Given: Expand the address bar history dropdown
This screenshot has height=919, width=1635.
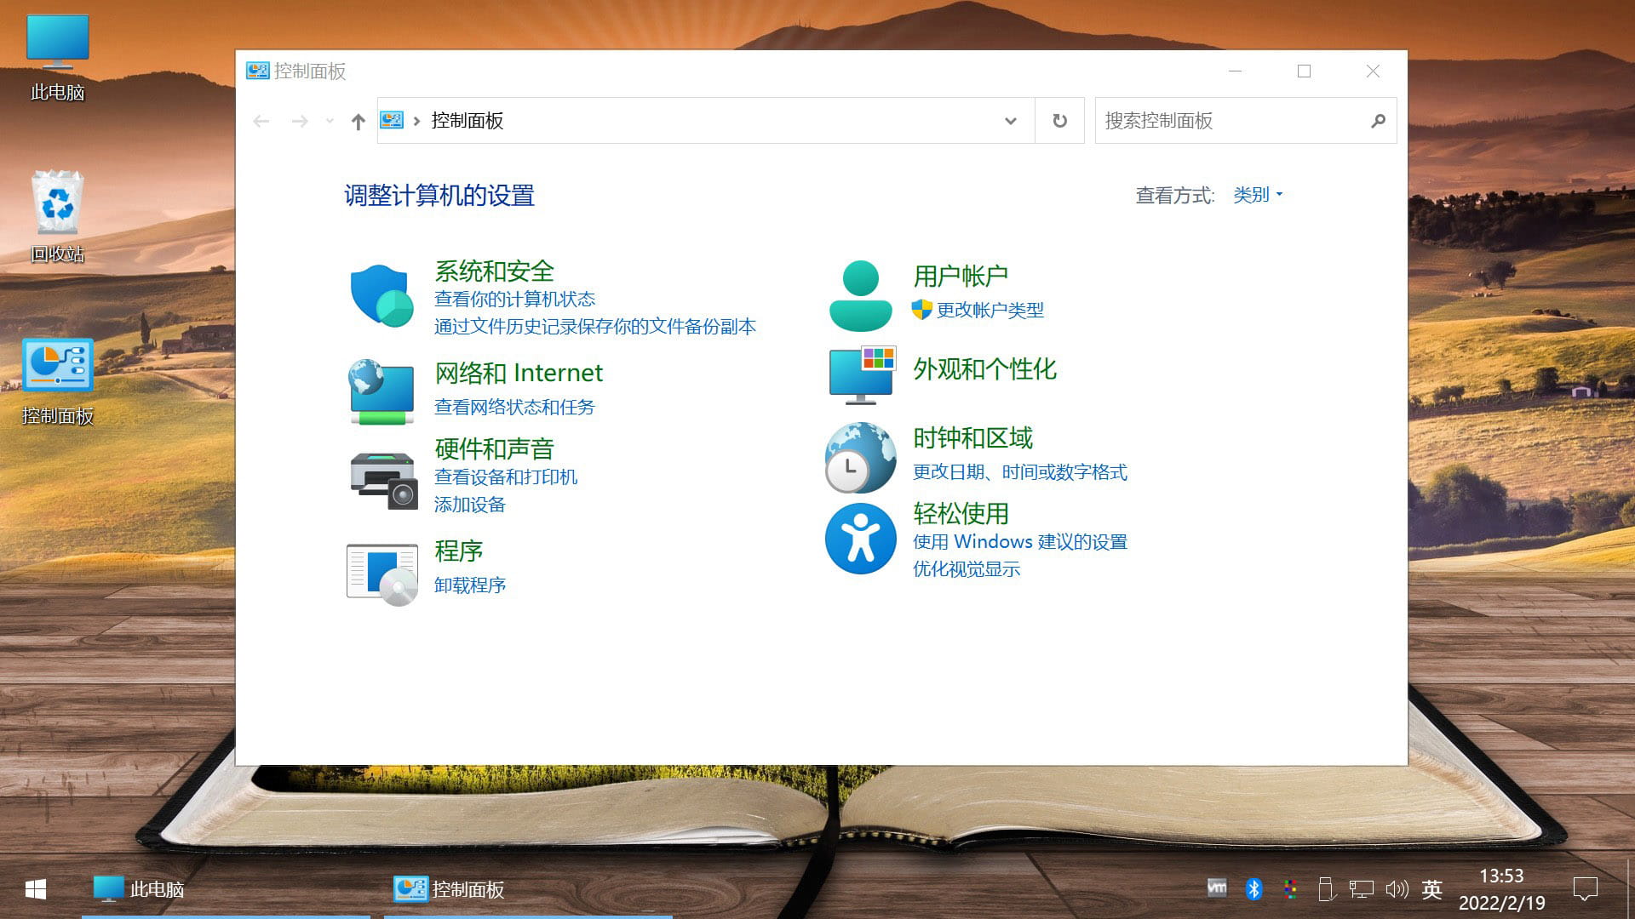Looking at the screenshot, I should (x=1010, y=120).
